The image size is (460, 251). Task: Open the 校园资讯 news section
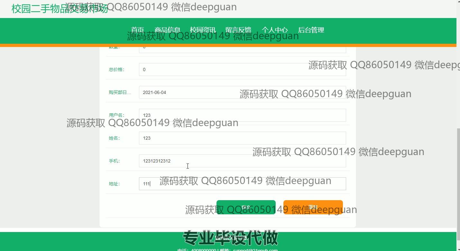203,30
